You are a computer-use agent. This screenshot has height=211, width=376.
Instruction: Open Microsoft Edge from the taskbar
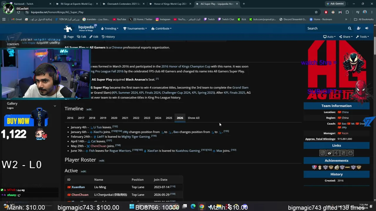[193, 207]
